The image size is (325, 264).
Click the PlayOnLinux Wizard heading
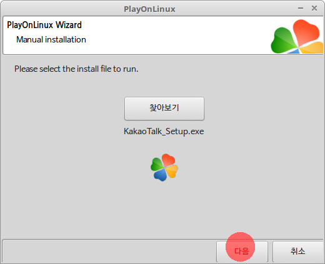click(x=44, y=25)
